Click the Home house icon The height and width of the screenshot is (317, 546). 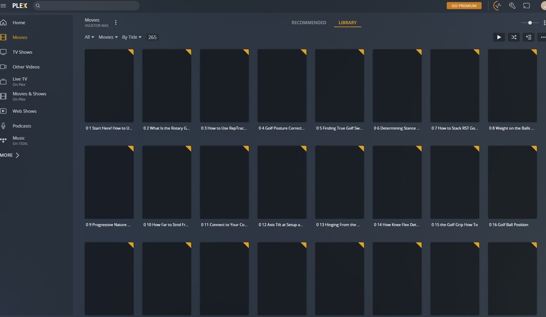coord(4,22)
